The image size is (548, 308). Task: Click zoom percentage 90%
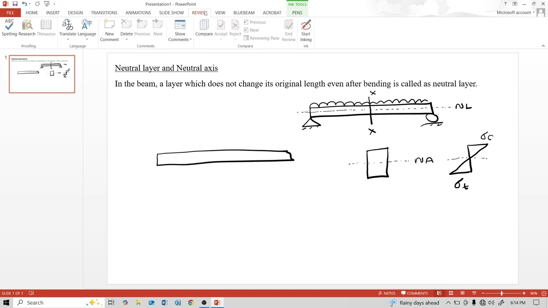tap(533, 293)
